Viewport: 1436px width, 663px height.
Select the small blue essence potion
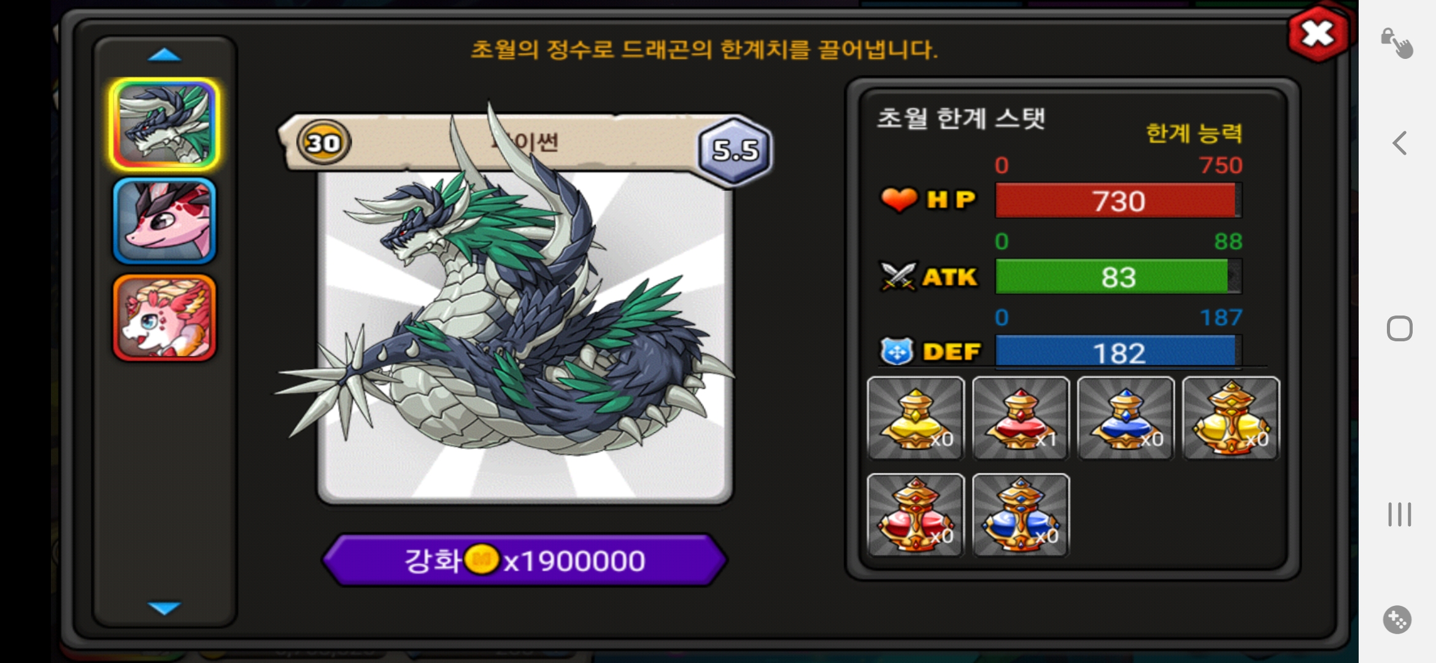tap(1125, 417)
